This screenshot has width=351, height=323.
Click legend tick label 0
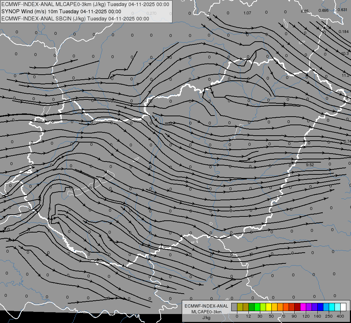[x=237, y=316]
